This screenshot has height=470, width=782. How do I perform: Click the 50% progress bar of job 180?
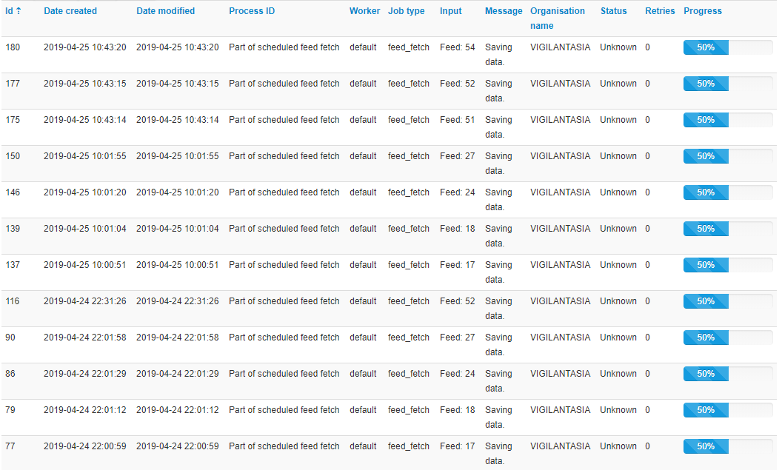tap(705, 47)
